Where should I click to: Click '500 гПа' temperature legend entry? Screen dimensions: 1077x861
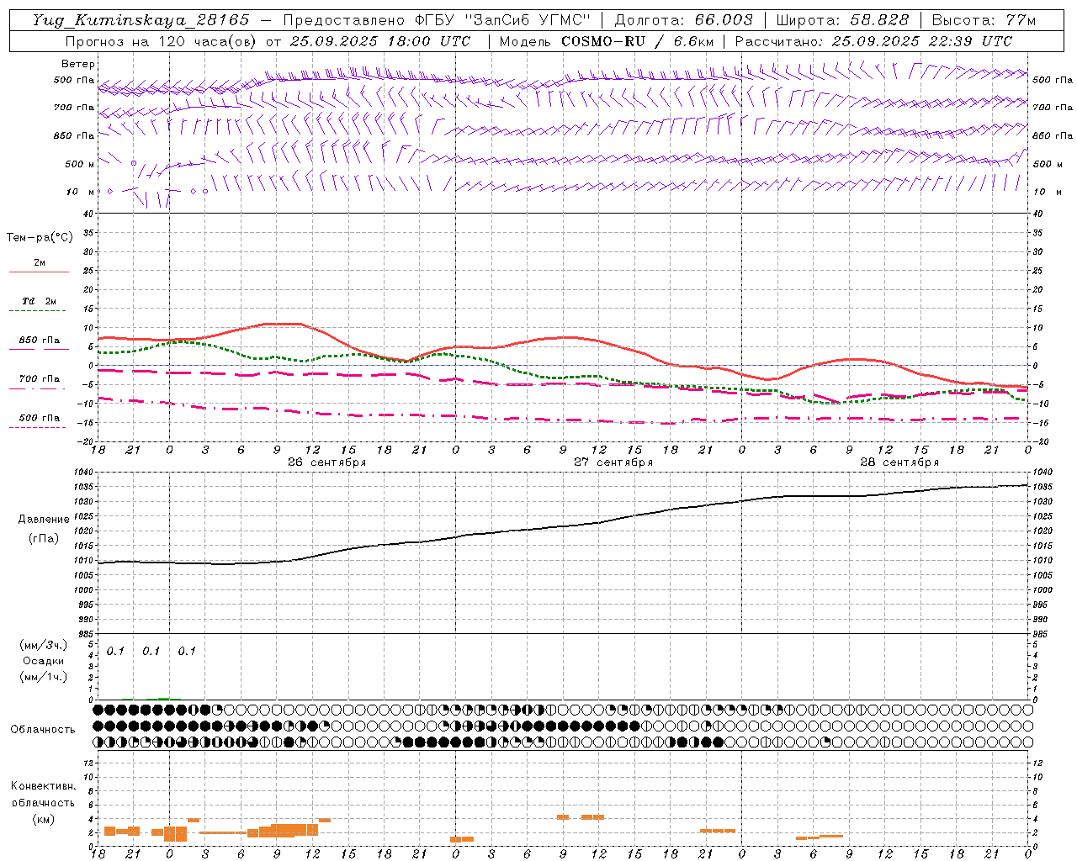click(x=40, y=418)
